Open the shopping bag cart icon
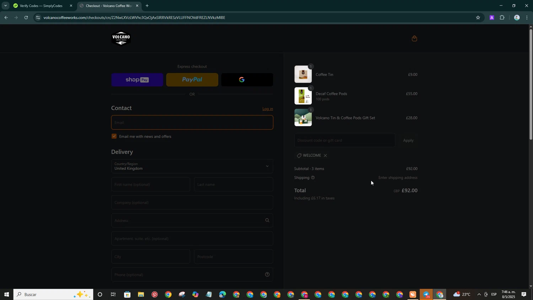Viewport: 533px width, 300px height. click(x=414, y=38)
